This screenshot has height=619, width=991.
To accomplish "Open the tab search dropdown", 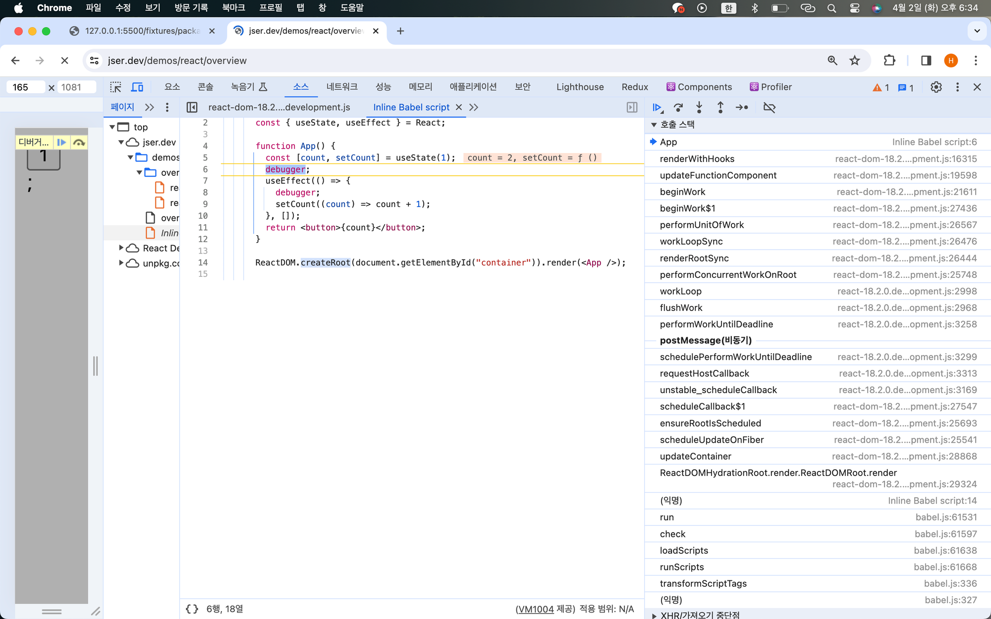I will click(x=977, y=31).
